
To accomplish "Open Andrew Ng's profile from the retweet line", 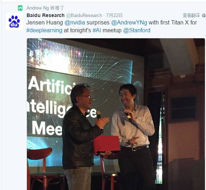I will pos(38,8).
